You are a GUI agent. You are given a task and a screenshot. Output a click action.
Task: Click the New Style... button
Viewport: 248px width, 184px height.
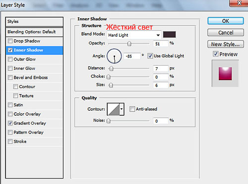226,44
